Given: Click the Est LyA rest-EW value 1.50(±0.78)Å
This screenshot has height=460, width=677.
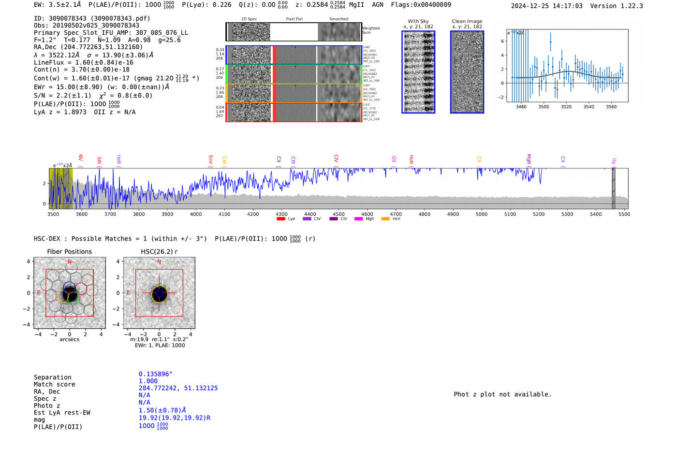Looking at the screenshot, I should click(162, 410).
